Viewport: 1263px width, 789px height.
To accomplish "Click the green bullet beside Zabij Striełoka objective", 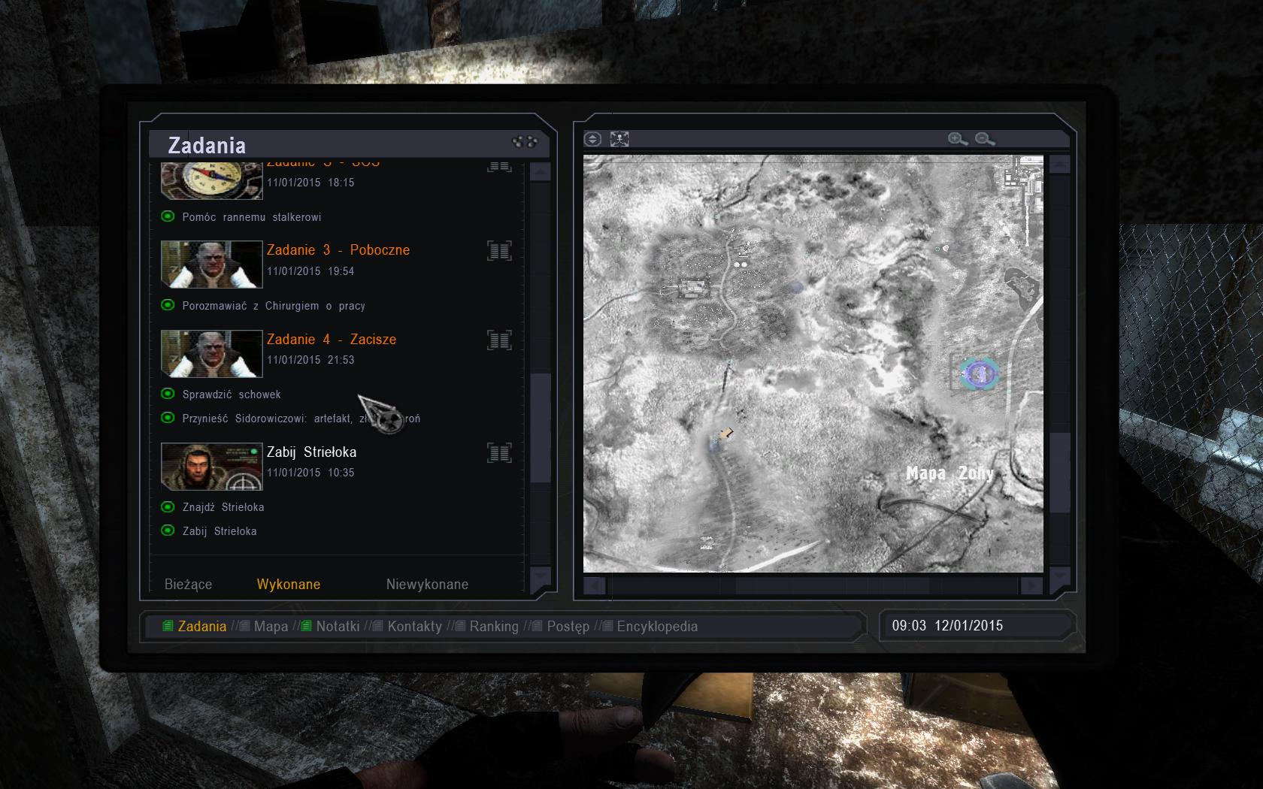I will (168, 531).
